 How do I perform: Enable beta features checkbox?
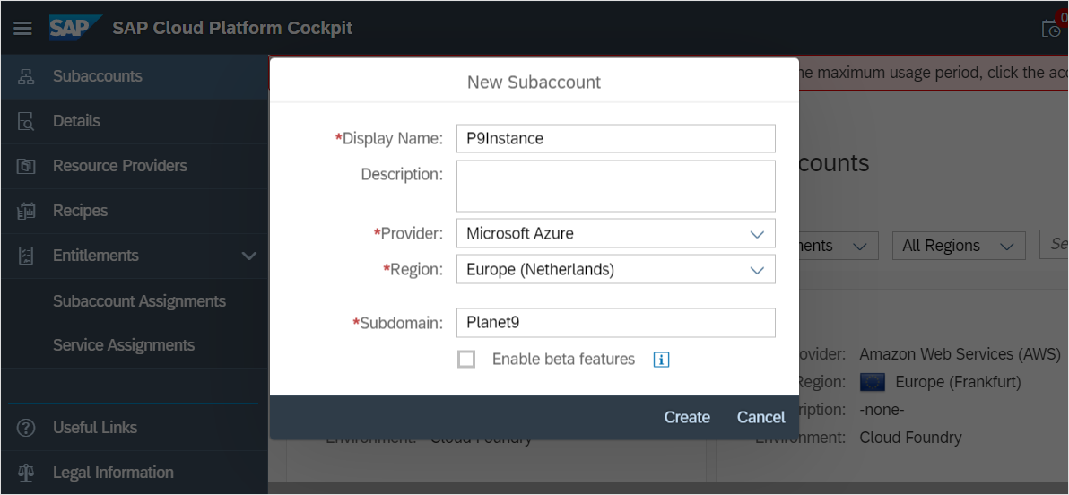pyautogui.click(x=466, y=360)
